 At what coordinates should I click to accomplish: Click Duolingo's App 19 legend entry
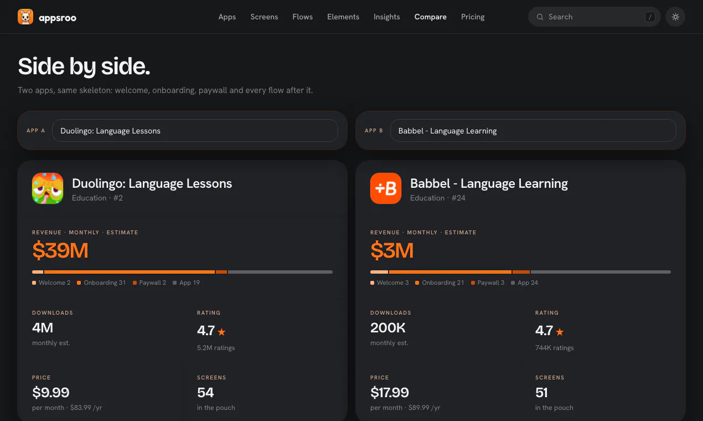tap(187, 283)
